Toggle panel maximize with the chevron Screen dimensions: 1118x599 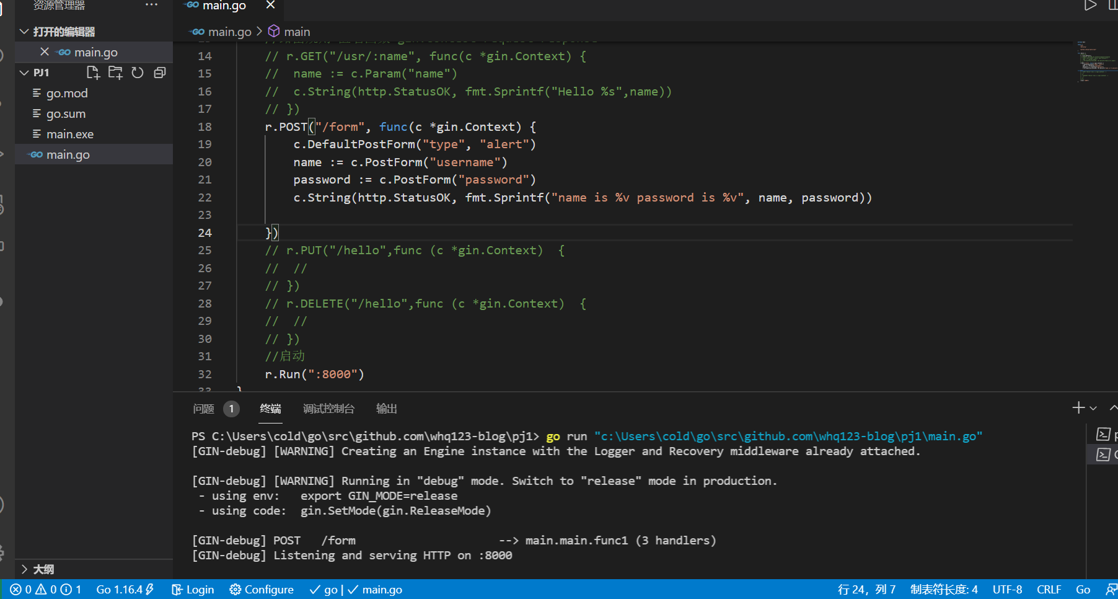[x=1113, y=407]
